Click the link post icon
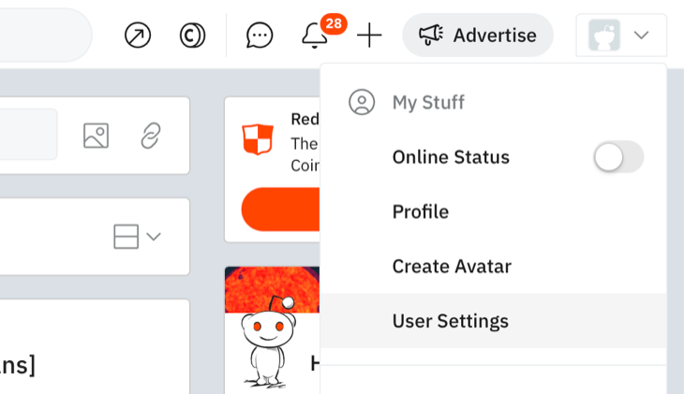684x394 pixels. tap(151, 136)
